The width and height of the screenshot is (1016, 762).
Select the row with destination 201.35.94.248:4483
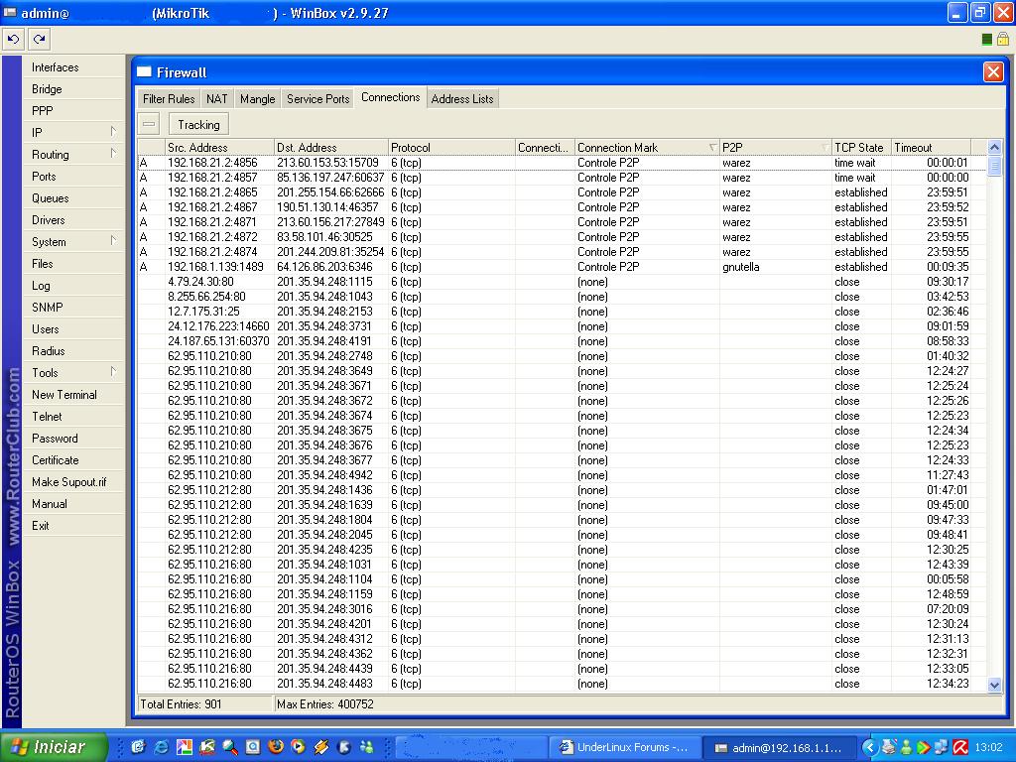(x=563, y=684)
